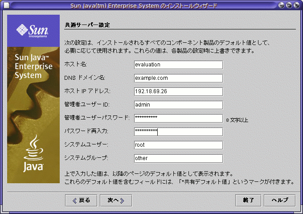Click the 共通サーバー設定 heading text
The height and width of the screenshot is (214, 303).
point(87,25)
